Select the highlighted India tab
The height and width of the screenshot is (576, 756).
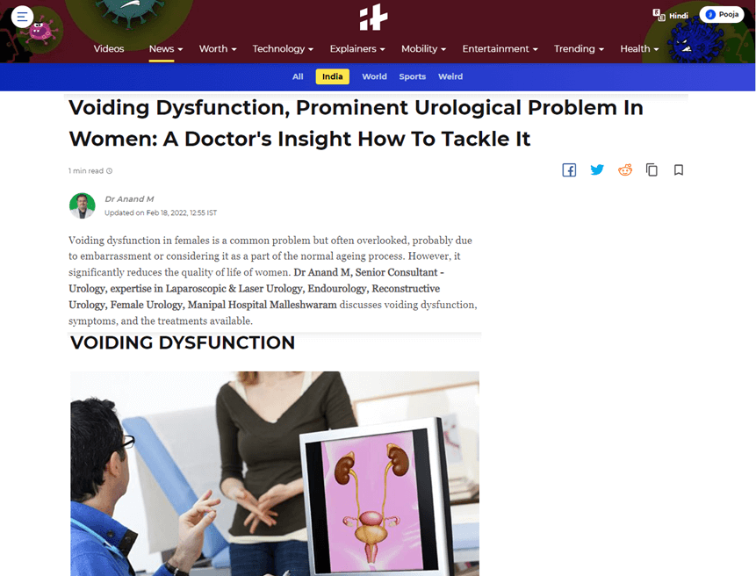click(x=333, y=76)
